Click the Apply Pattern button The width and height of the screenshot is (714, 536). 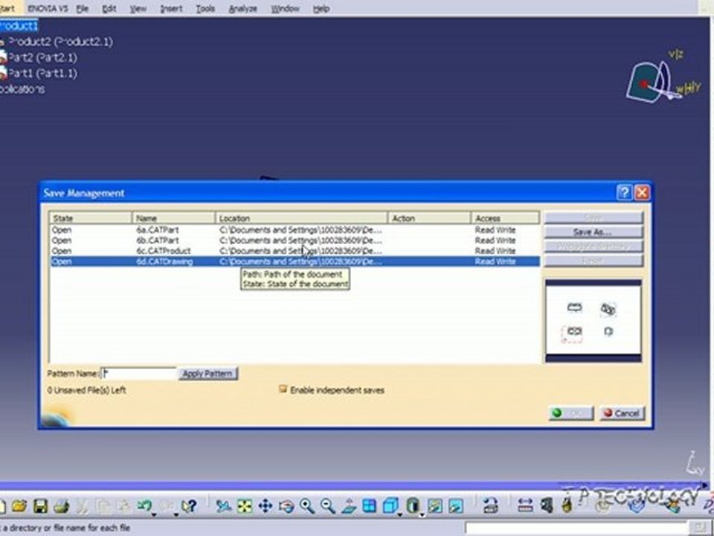click(208, 374)
